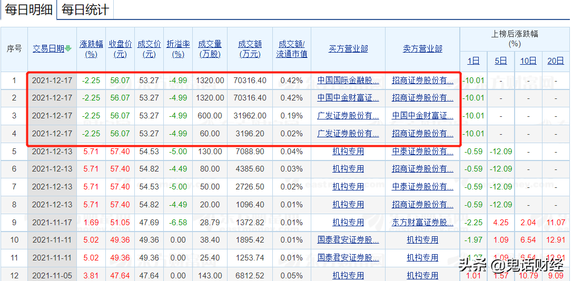Select 20日 value 11.07 in row 9
This screenshot has width=572, height=281.
pos(556,222)
